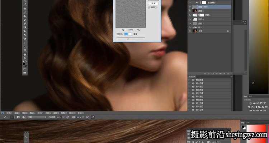Select the History Brush tool

pyautogui.click(x=25, y=20)
